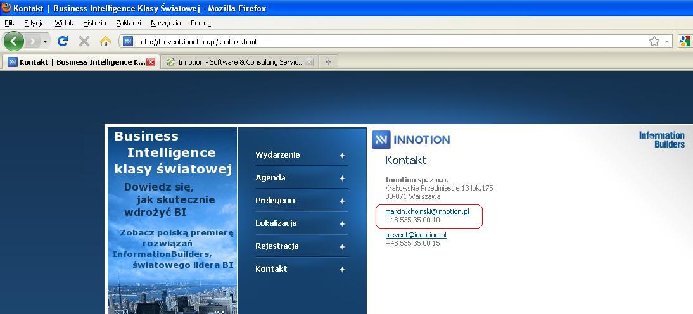Viewport: 693px width, 314px height.
Task: Expand the plus icon beside Lokalizacja
Action: (342, 224)
